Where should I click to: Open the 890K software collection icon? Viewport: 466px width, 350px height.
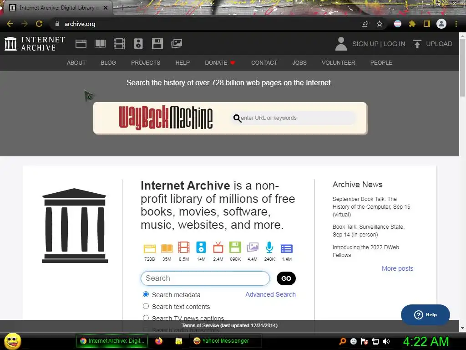click(x=235, y=247)
